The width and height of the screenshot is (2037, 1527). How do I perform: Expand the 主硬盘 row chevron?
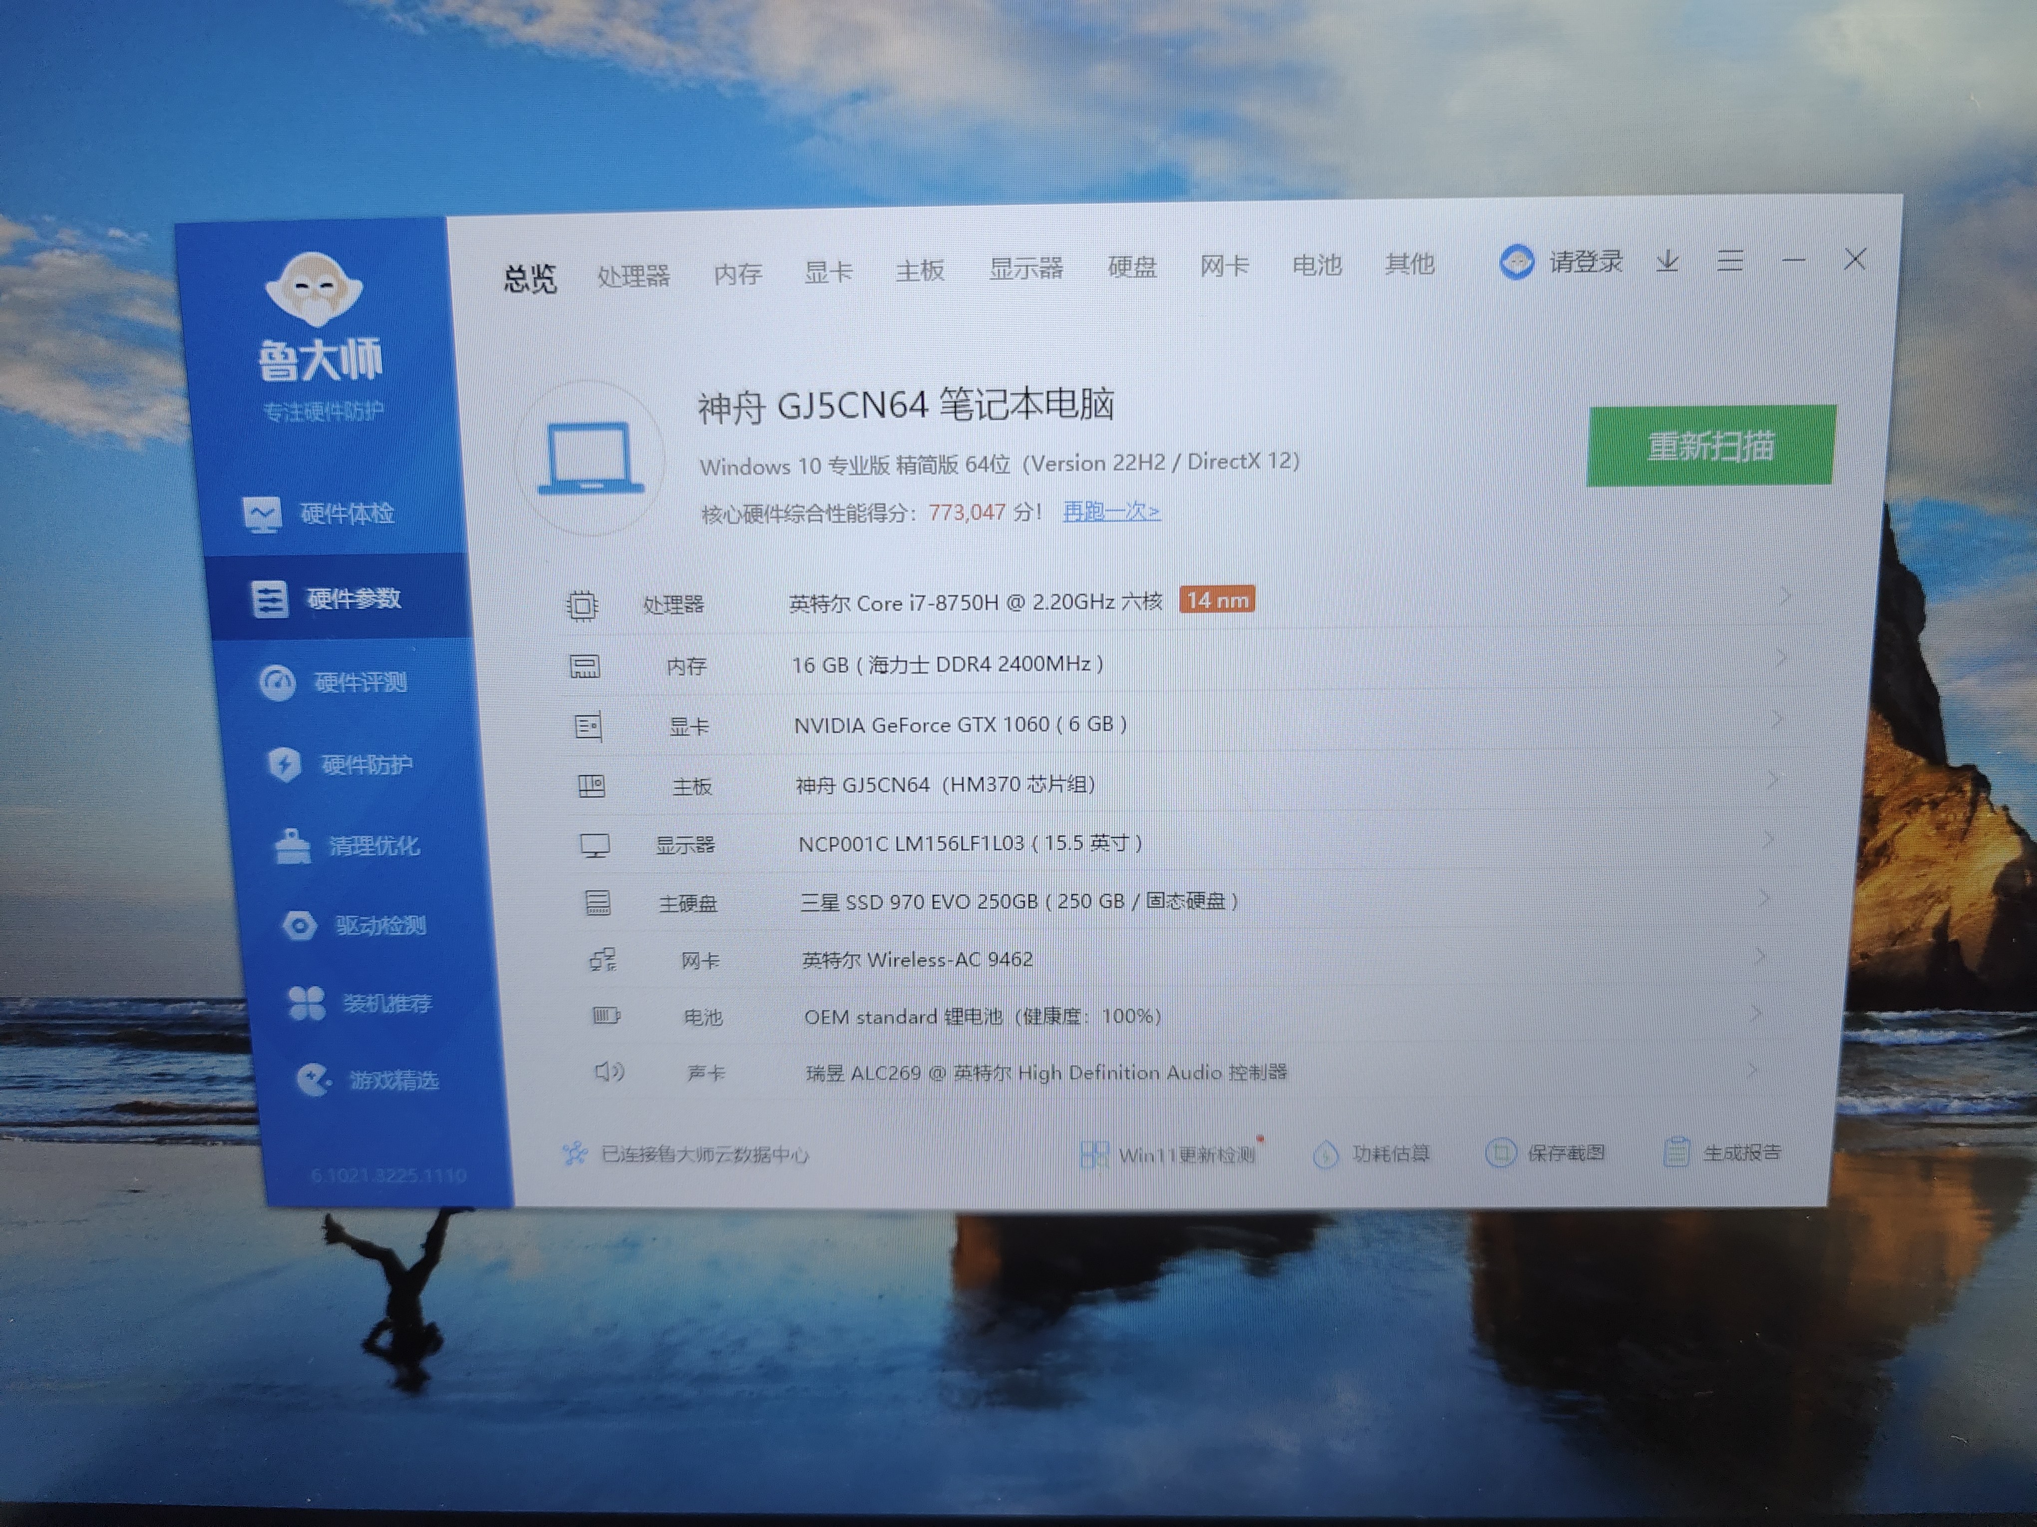click(x=1764, y=898)
